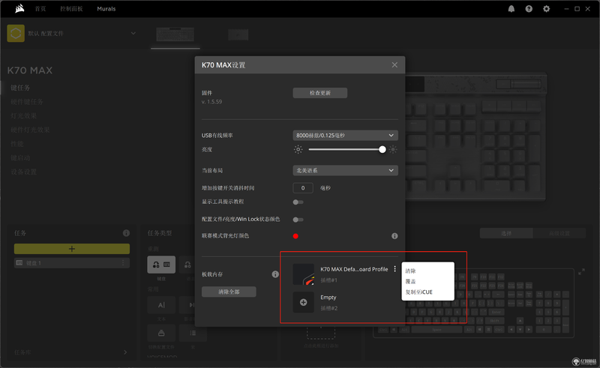Toggle 显示工具提示教程 switch
The height and width of the screenshot is (368, 600).
(x=298, y=202)
